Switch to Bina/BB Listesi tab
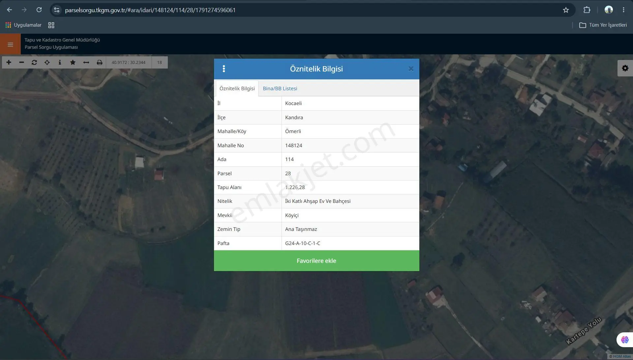 [280, 88]
